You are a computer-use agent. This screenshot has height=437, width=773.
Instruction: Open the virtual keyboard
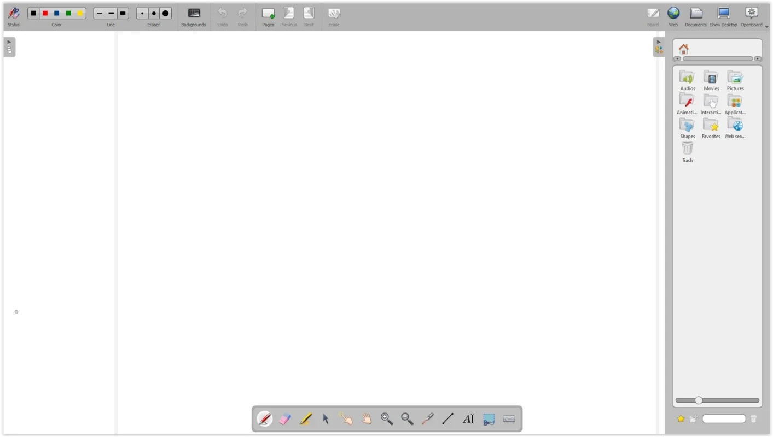[x=509, y=418]
